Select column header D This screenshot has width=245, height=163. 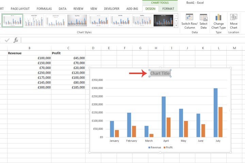pos(93,48)
